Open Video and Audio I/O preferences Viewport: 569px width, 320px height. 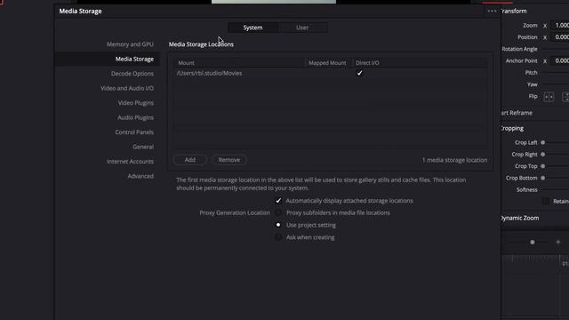coord(127,88)
